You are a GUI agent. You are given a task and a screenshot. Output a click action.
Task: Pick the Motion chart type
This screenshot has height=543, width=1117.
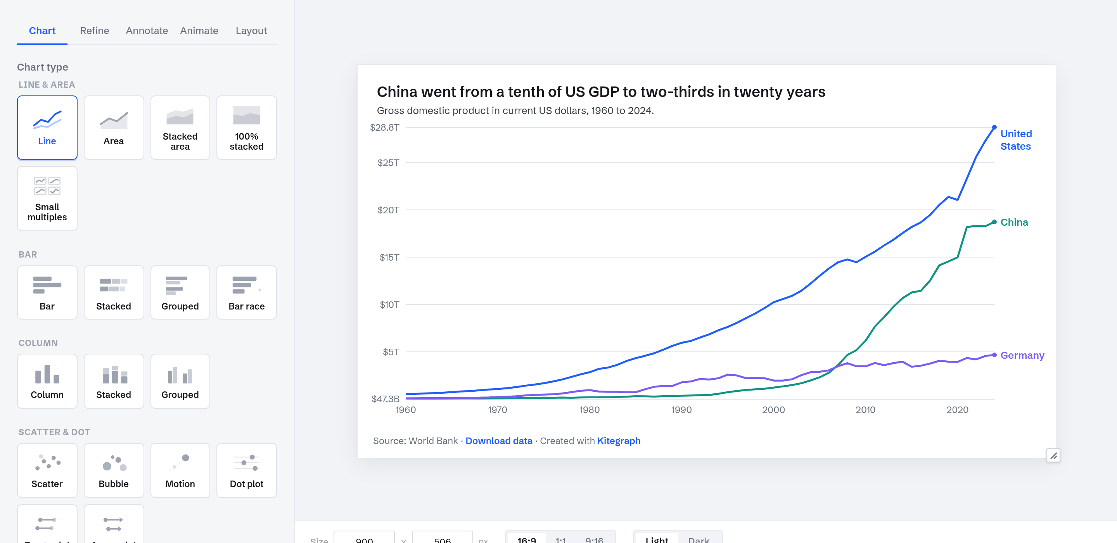[180, 470]
